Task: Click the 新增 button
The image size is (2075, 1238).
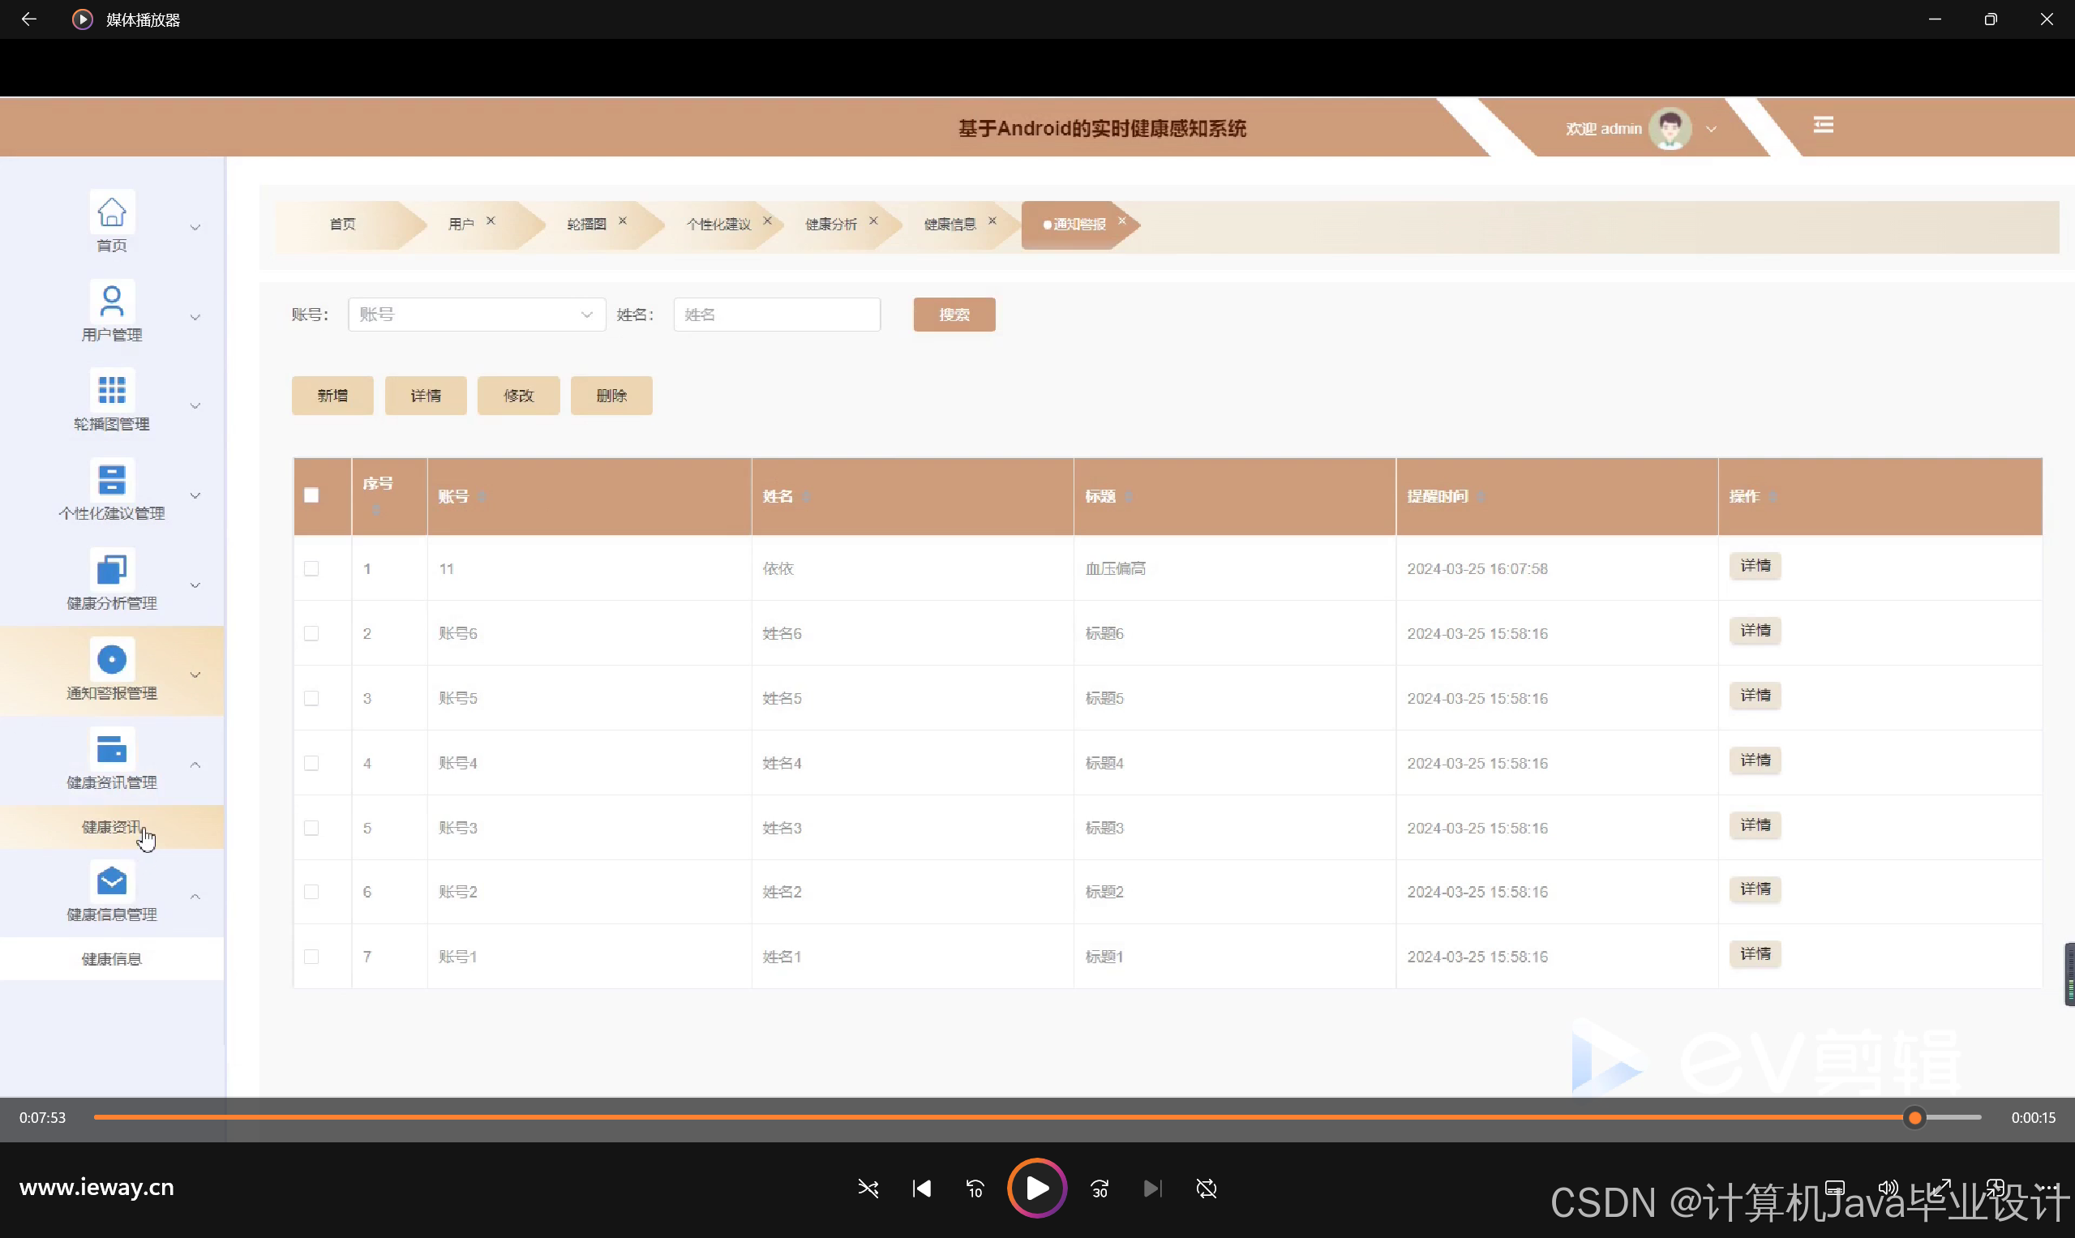Action: click(332, 396)
